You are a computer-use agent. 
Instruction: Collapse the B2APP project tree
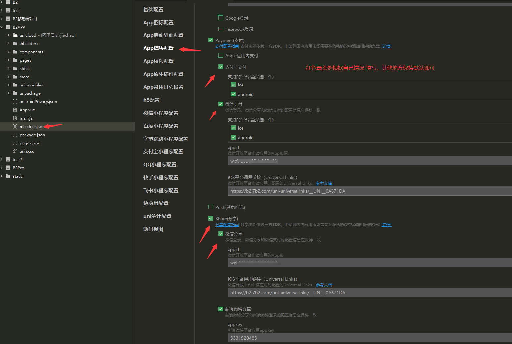[x=2, y=27]
